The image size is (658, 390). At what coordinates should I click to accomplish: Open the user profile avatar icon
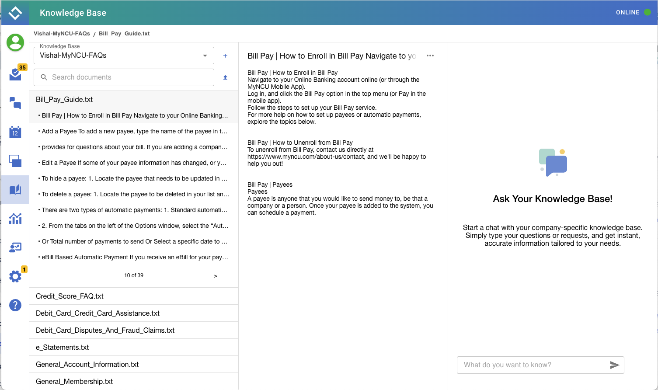click(x=15, y=42)
